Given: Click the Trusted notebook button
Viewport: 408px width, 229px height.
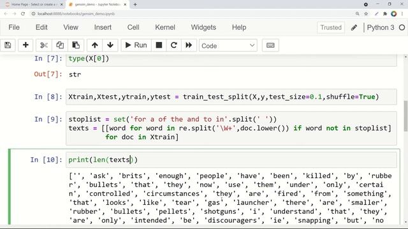Looking at the screenshot, I should 331,27.
